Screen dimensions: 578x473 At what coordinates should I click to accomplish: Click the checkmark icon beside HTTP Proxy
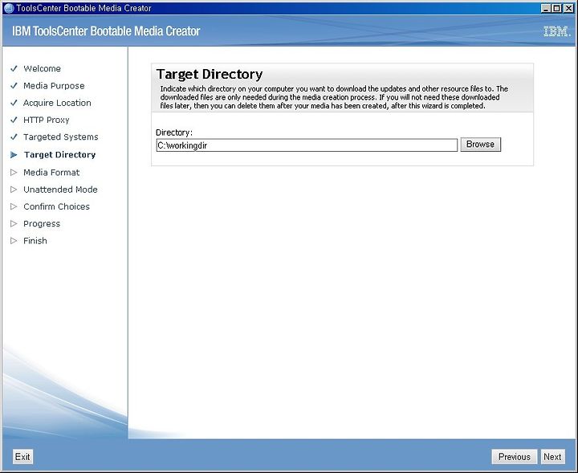tap(14, 120)
